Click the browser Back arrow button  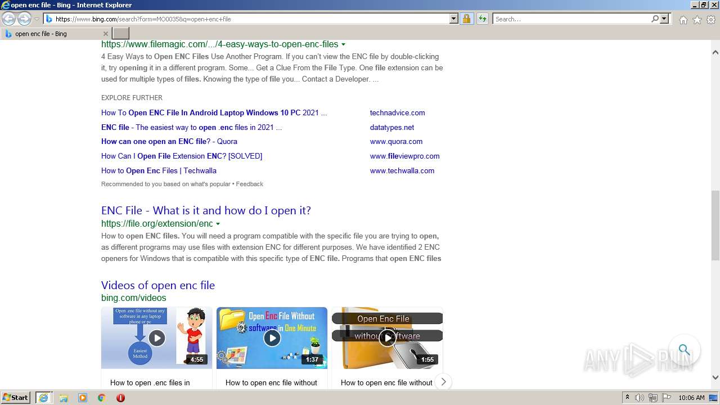click(x=8, y=19)
